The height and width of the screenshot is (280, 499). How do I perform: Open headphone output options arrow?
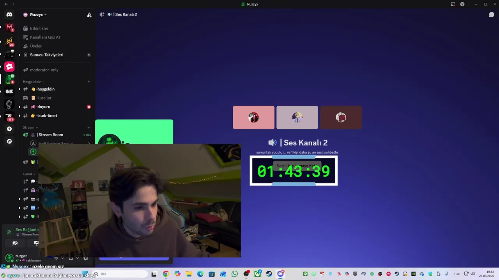tap(77, 258)
